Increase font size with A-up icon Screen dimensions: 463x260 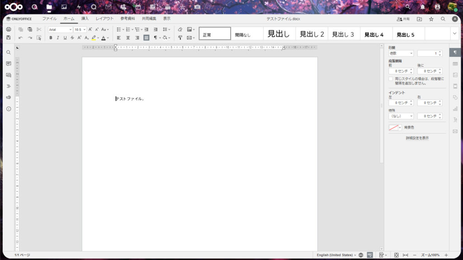coord(90,29)
